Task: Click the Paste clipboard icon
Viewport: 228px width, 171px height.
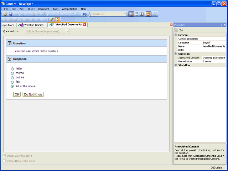Action: point(33,14)
